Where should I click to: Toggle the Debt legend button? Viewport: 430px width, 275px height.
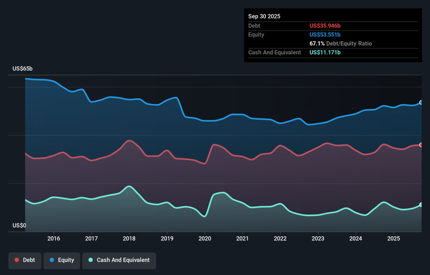click(x=25, y=260)
